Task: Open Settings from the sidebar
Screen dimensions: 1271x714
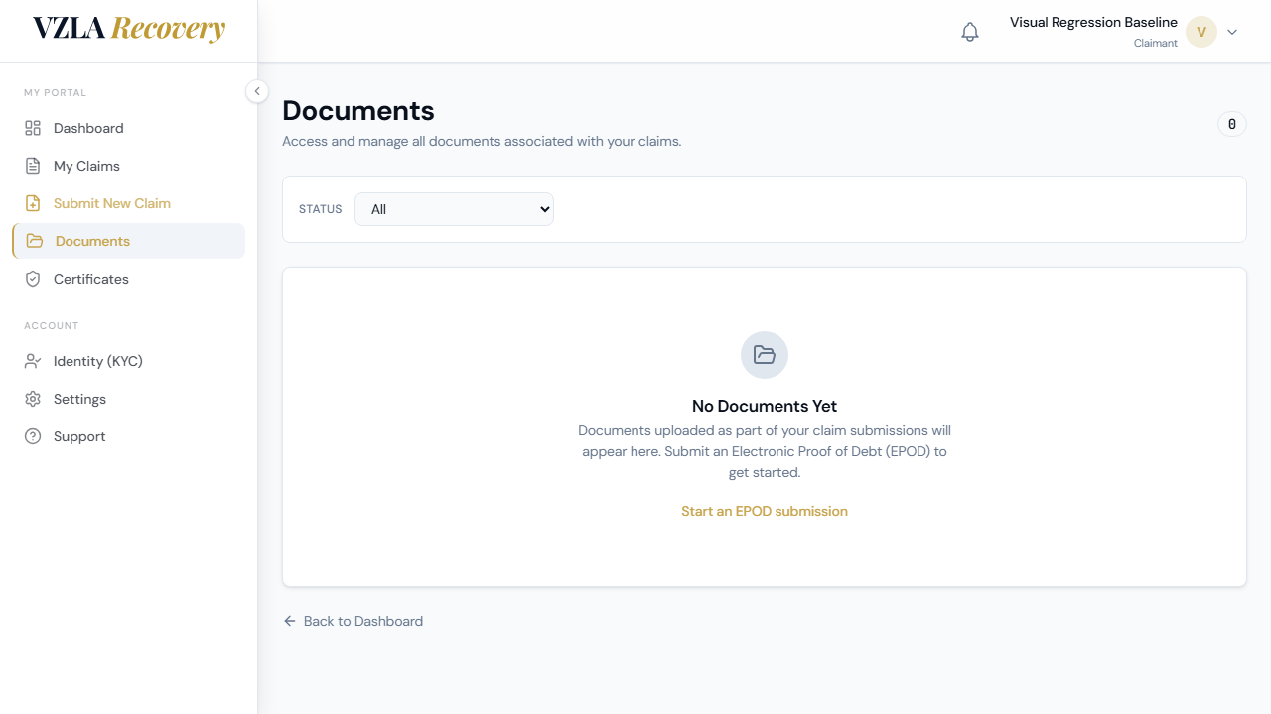Action: pyautogui.click(x=128, y=399)
